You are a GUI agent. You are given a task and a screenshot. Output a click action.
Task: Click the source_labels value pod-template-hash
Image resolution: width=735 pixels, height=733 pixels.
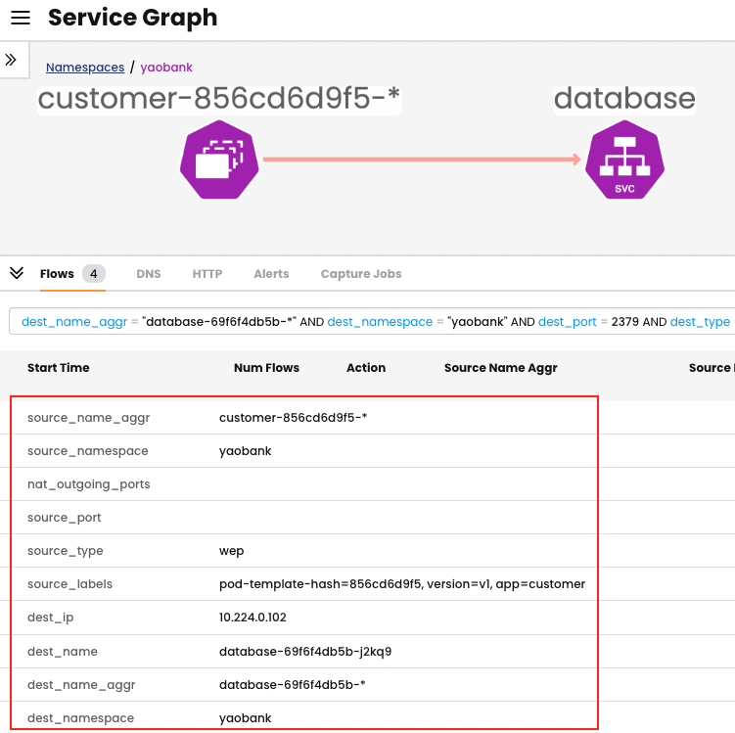(x=402, y=584)
